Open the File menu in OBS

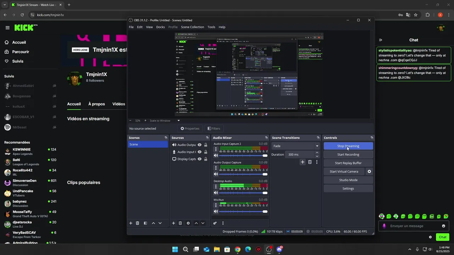click(x=131, y=27)
